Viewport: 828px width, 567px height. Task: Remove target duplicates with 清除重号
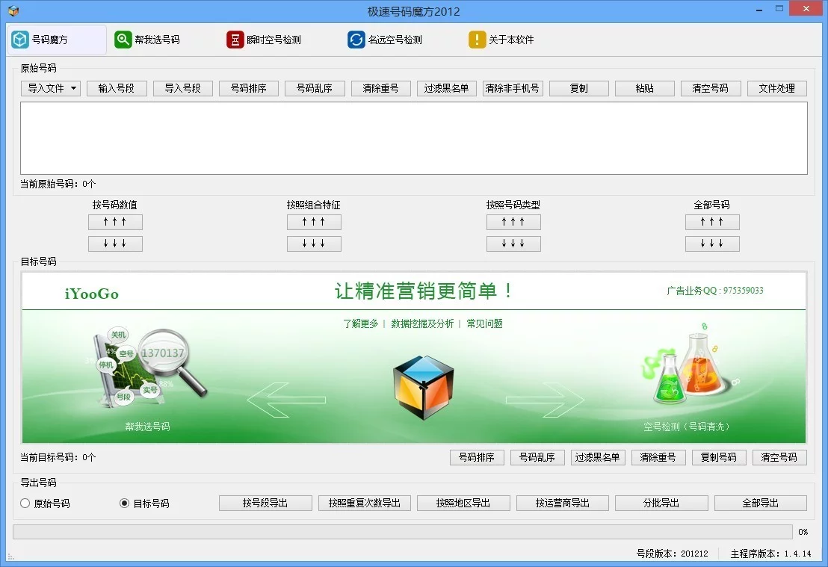pyautogui.click(x=658, y=457)
